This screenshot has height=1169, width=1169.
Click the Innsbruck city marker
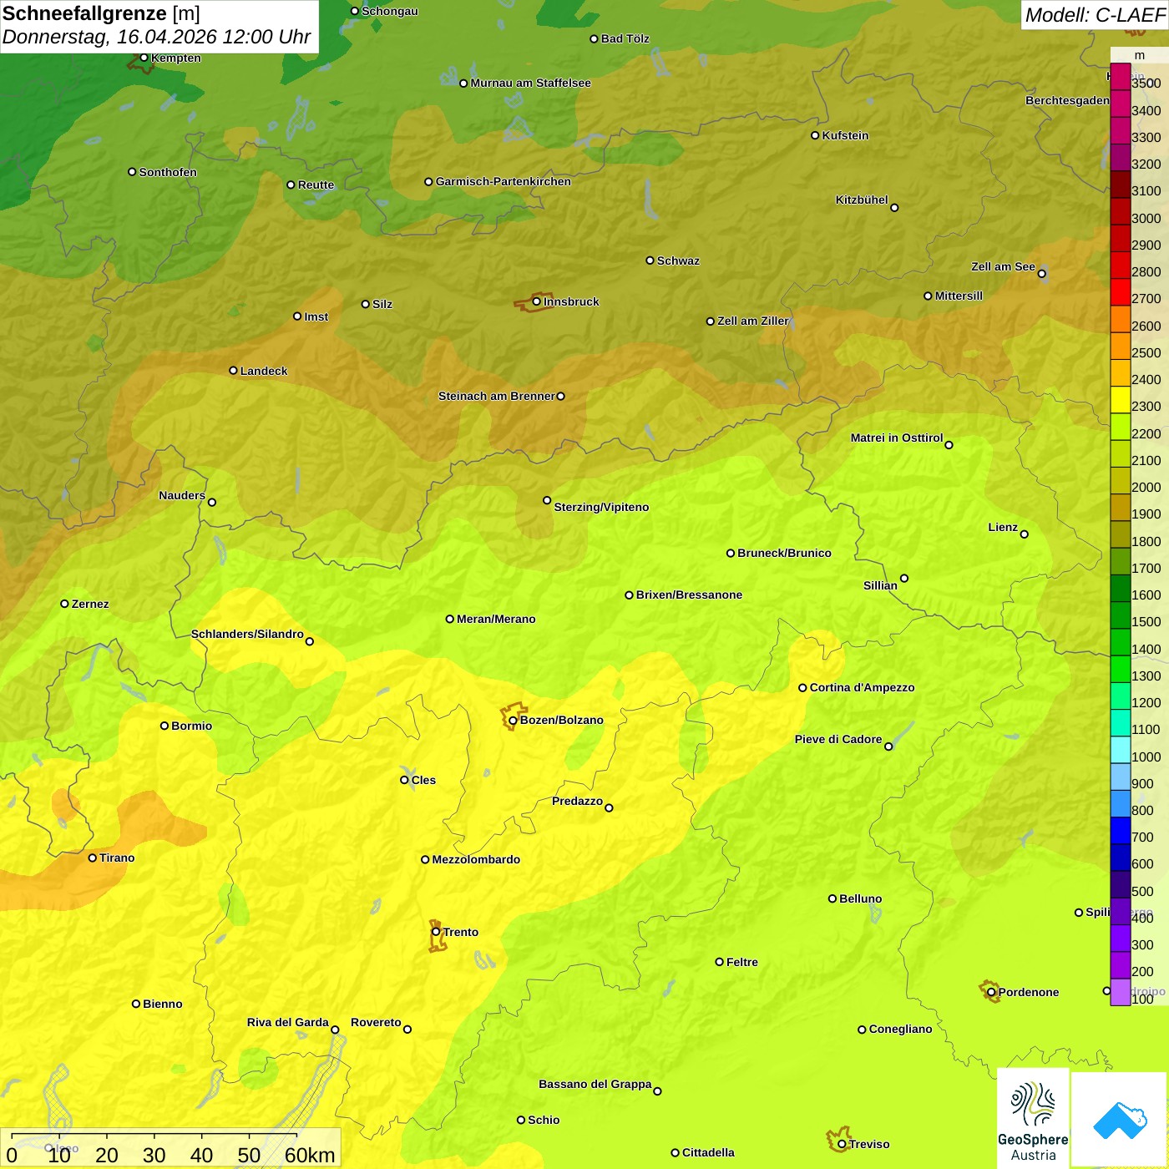(537, 301)
